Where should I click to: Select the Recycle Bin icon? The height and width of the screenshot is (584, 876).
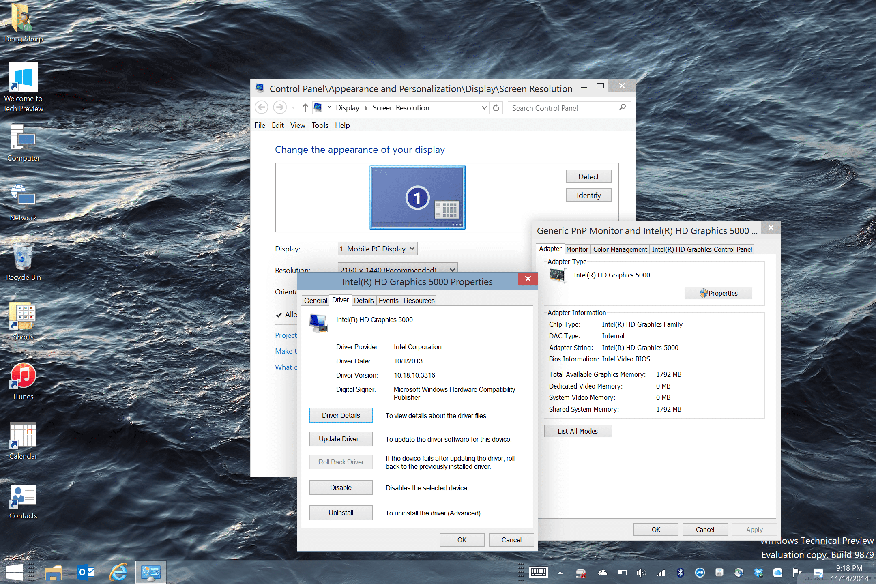[x=23, y=262]
